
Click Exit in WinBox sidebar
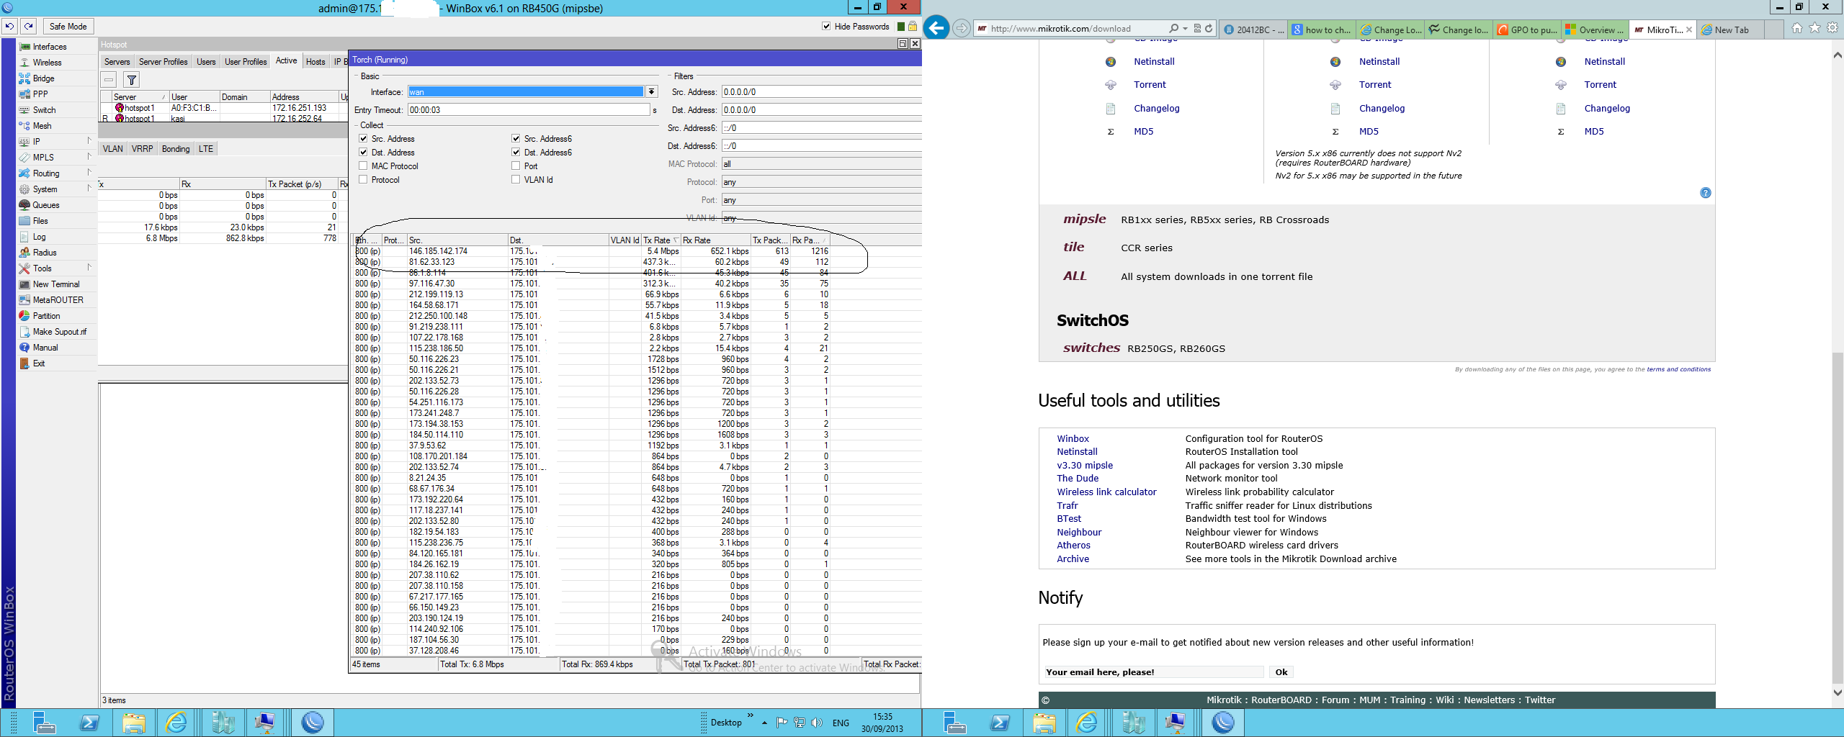39,363
